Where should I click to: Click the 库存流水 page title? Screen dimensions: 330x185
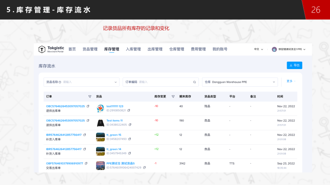[47, 66]
